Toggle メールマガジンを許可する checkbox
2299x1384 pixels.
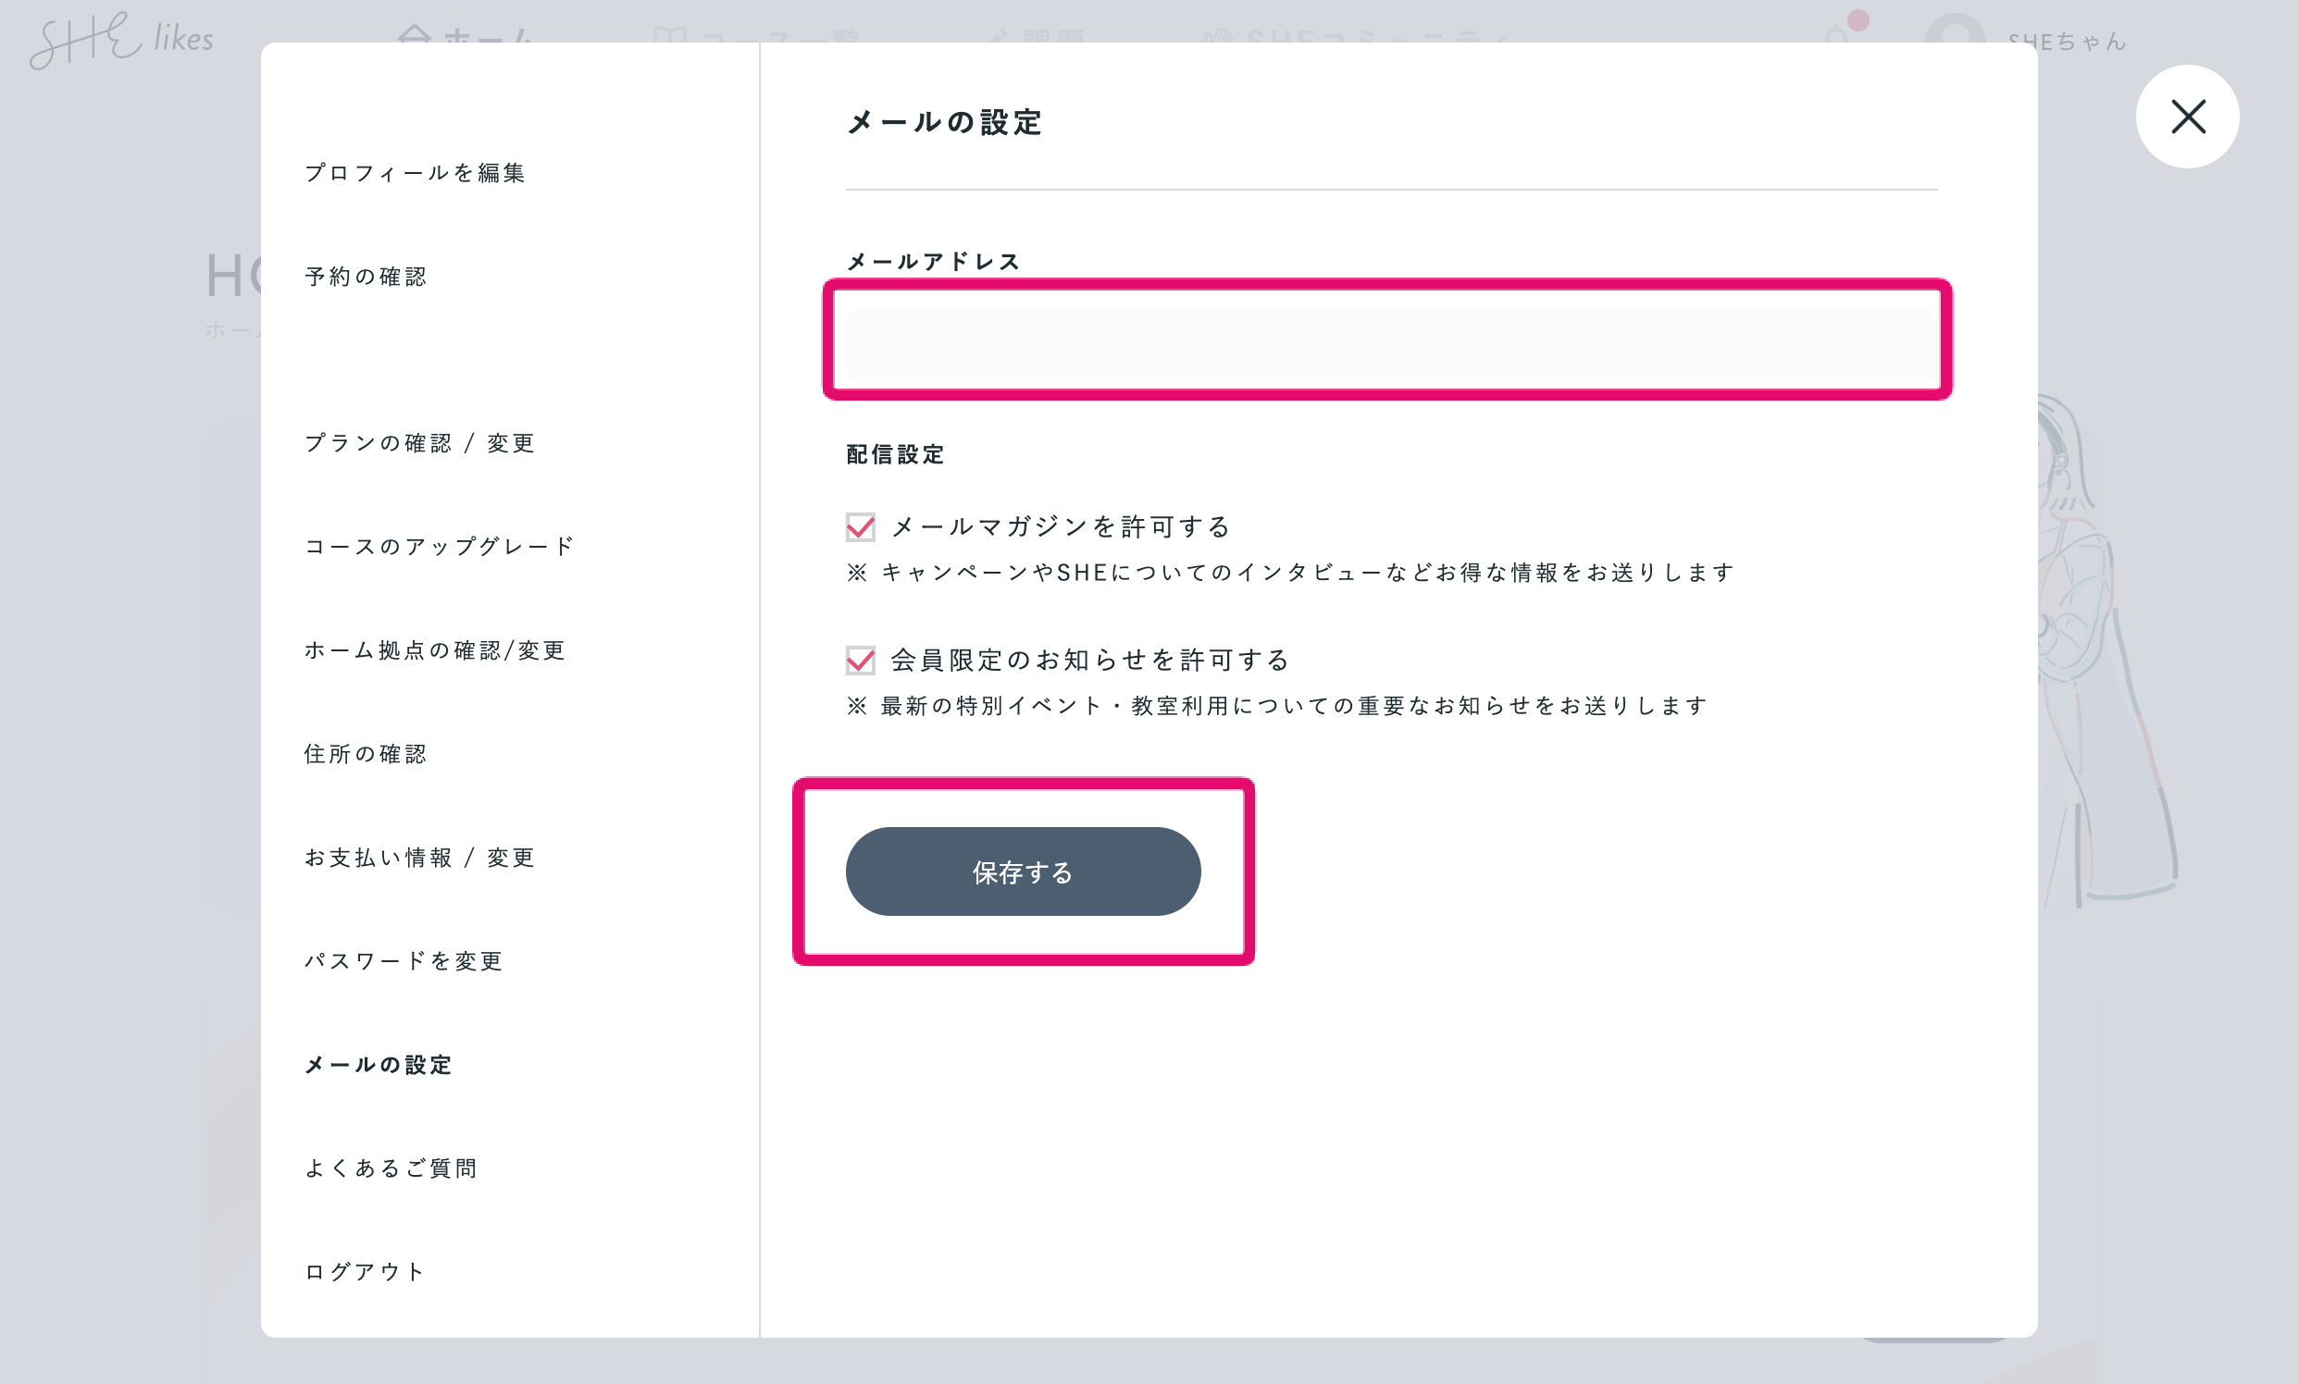(860, 528)
